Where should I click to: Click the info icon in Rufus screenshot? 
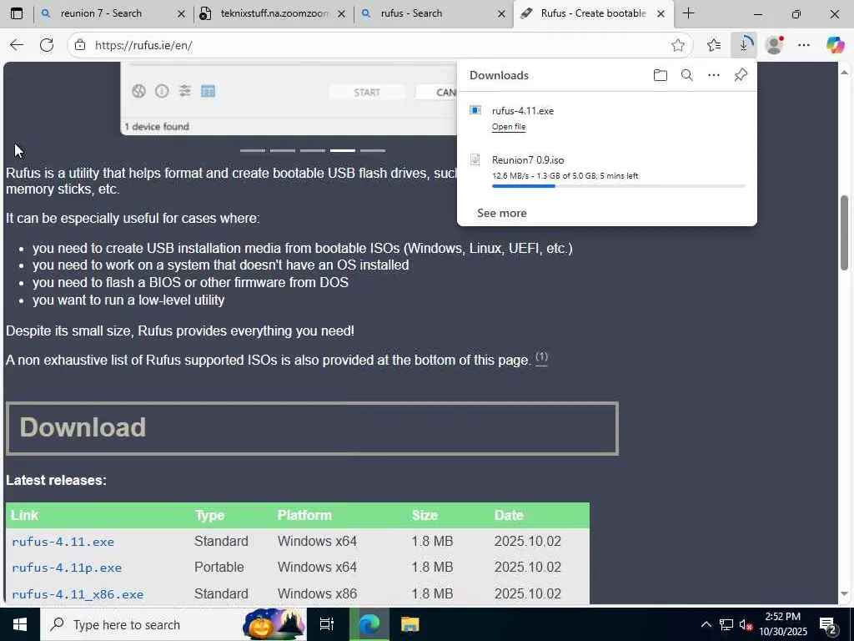pyautogui.click(x=162, y=91)
